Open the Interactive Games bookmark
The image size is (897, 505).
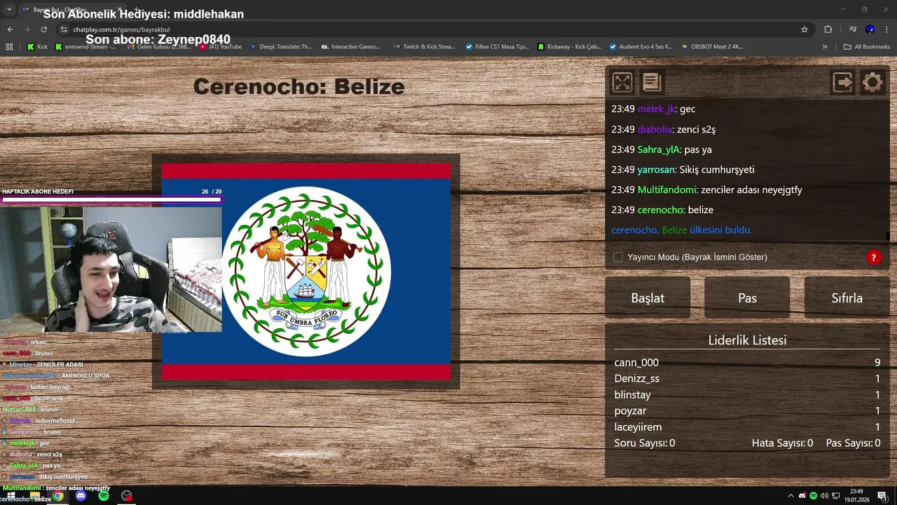351,47
